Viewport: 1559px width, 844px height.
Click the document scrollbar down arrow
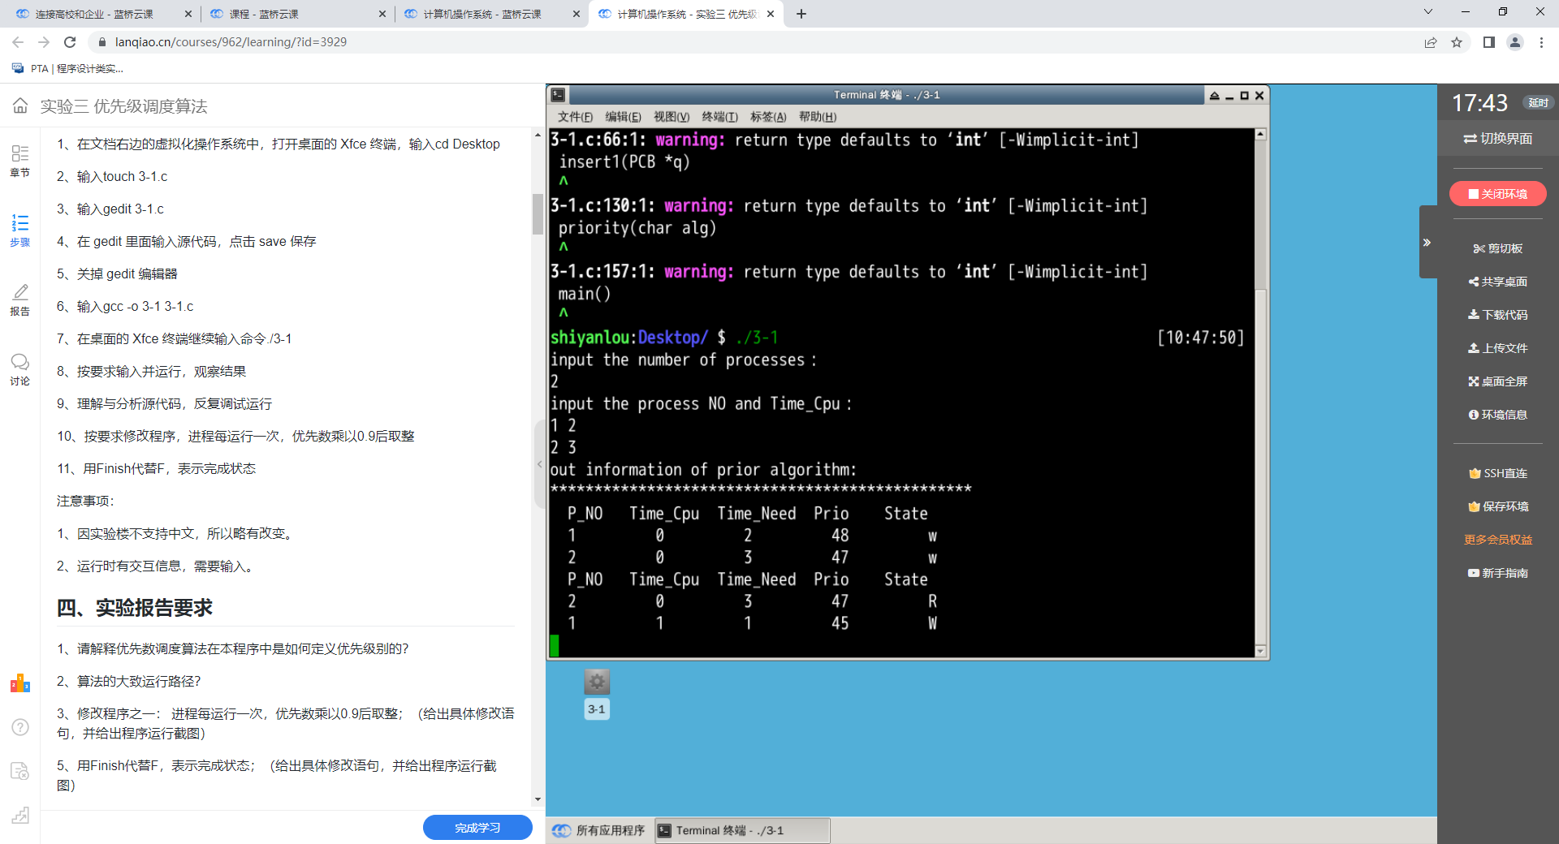click(x=538, y=799)
